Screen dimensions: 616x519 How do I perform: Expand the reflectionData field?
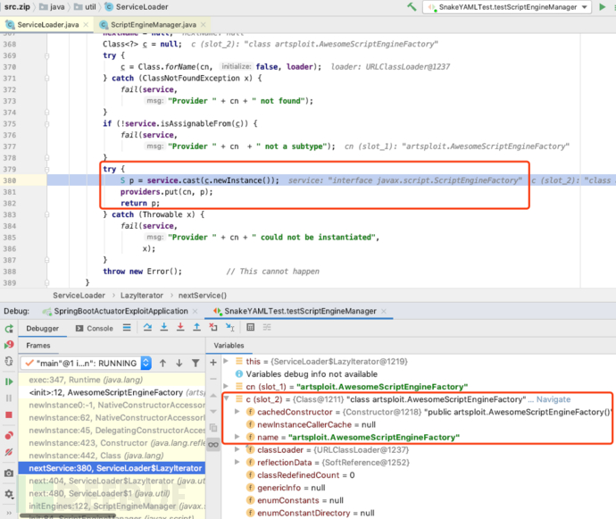[x=237, y=462]
